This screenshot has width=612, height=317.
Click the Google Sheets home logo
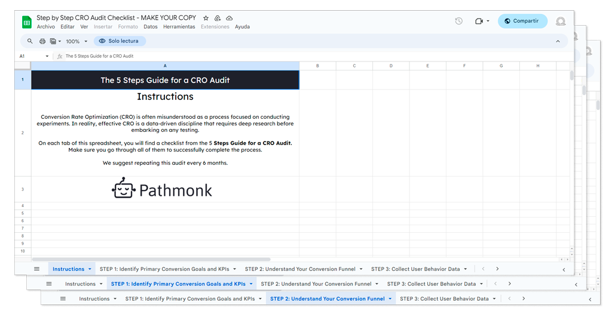pos(27,22)
